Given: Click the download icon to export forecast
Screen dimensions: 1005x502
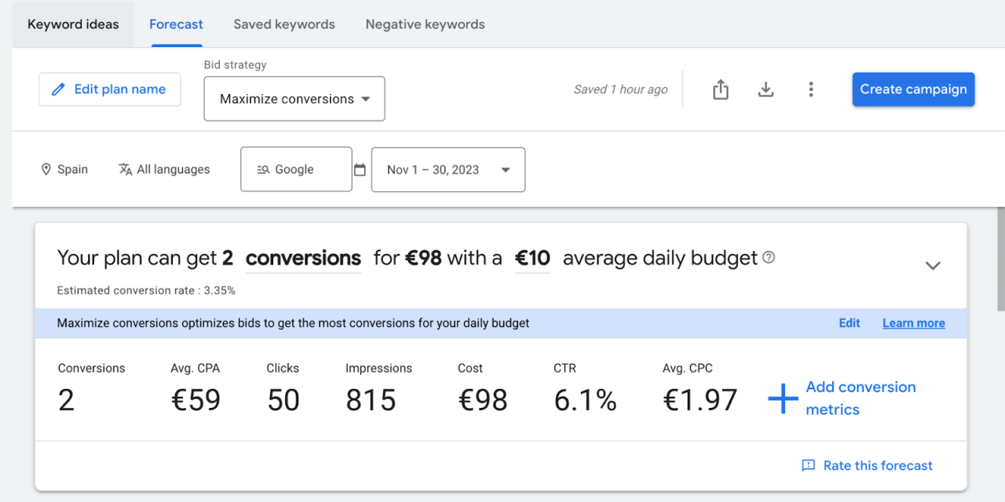Looking at the screenshot, I should tap(766, 89).
